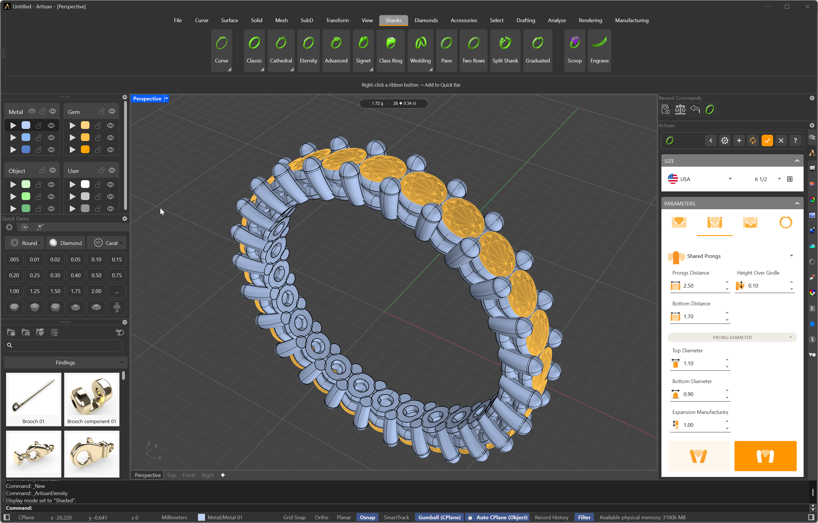Screen dimensions: 818x523
Task: Toggle lock on the Metal layer group
Action: (x=42, y=111)
